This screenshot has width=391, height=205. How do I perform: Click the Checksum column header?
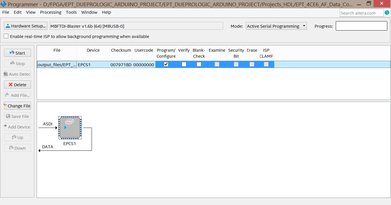(x=121, y=50)
